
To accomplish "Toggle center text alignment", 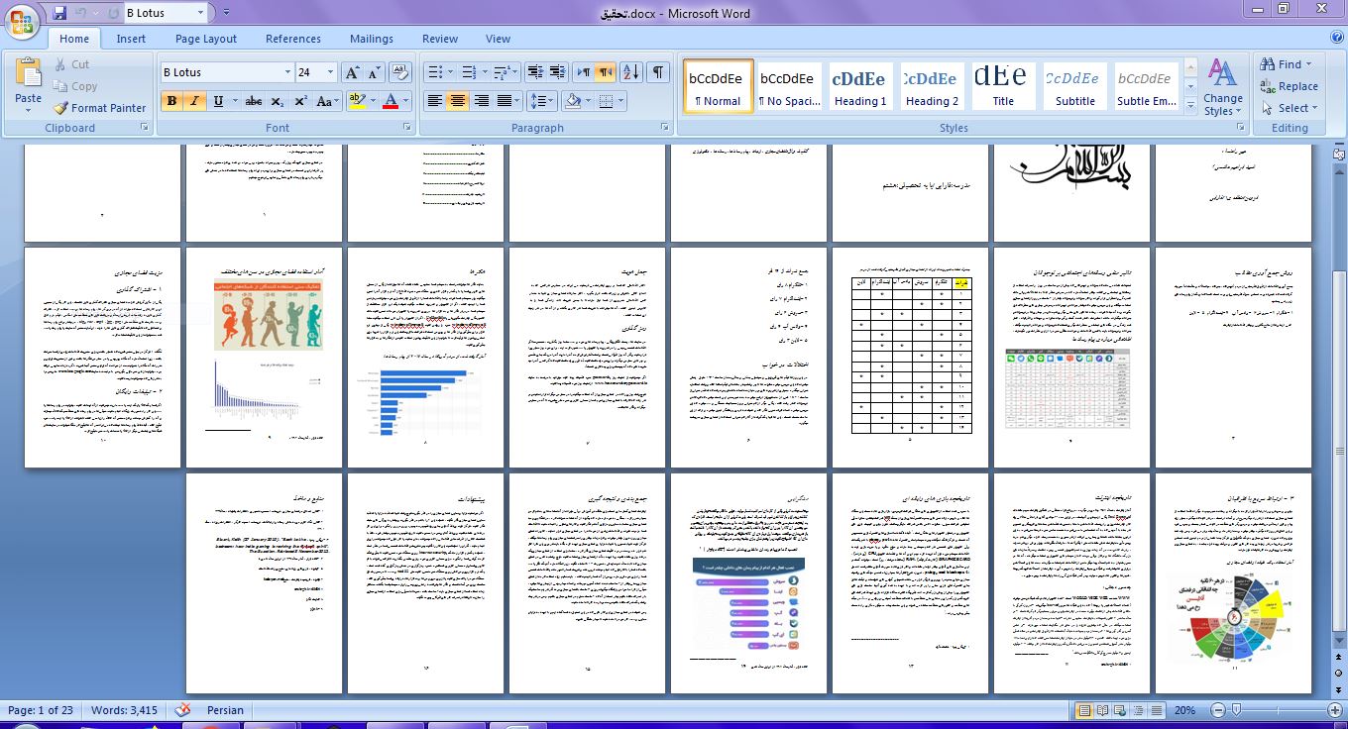I will tap(458, 101).
